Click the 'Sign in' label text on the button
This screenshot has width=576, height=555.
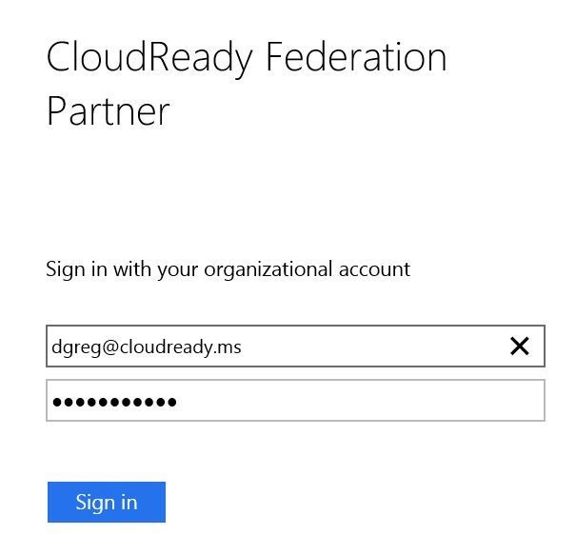tap(107, 503)
